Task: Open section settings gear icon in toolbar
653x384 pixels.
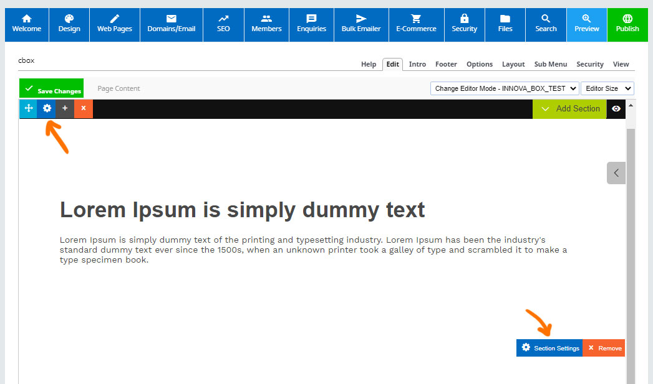Action: coord(47,108)
